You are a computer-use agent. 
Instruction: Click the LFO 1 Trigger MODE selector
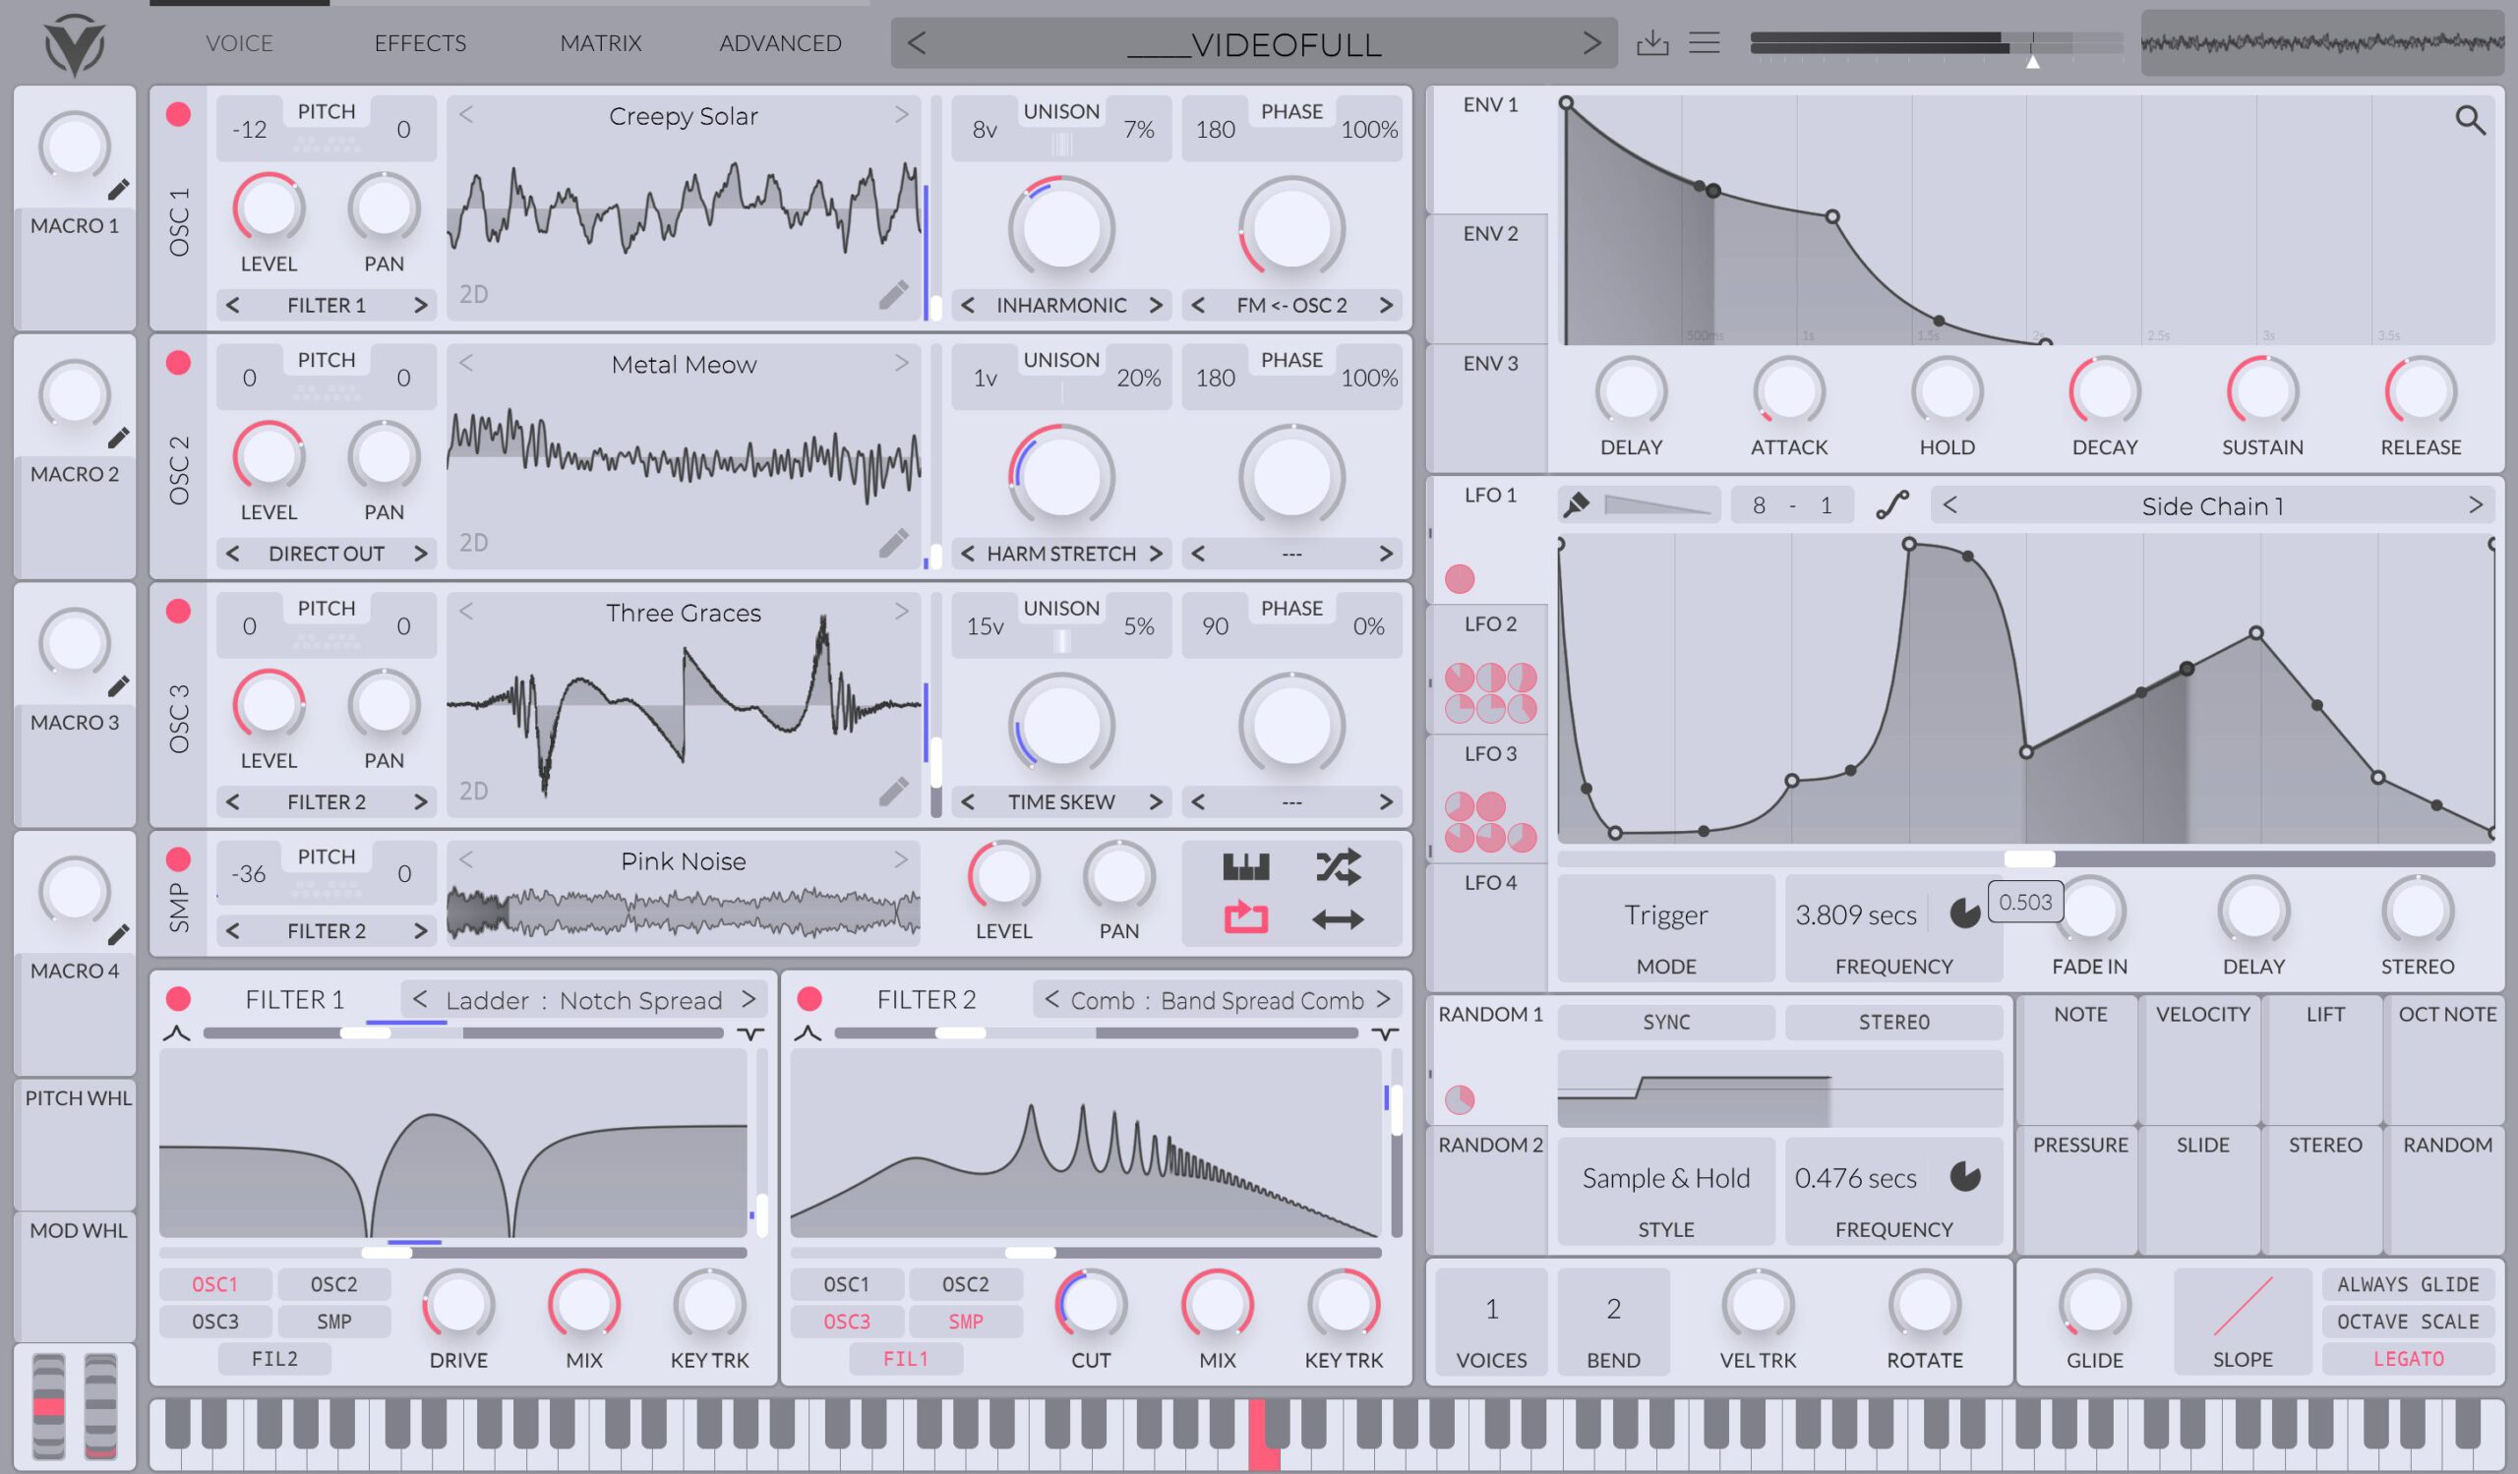1665,926
